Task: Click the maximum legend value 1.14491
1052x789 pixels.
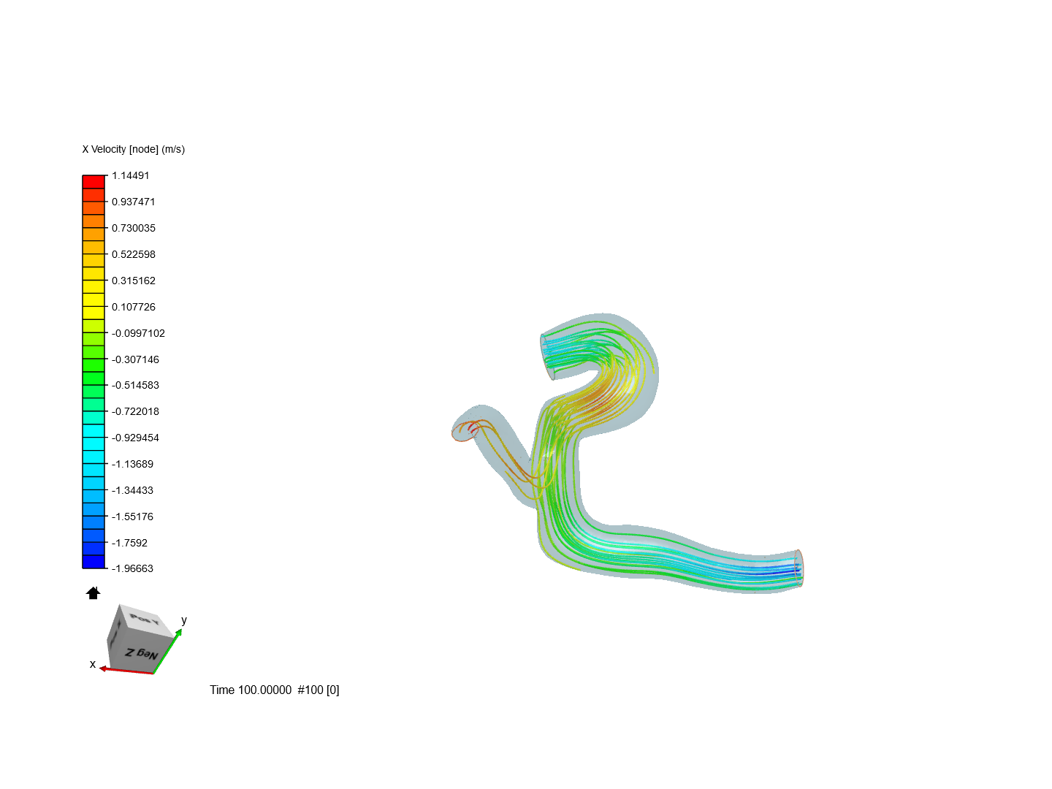Action: pos(130,175)
